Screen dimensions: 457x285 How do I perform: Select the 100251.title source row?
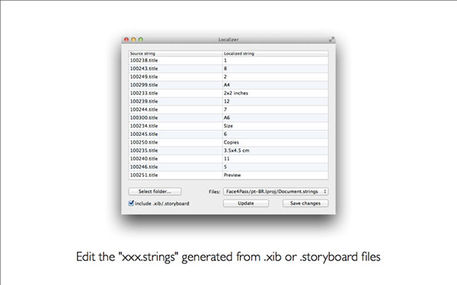point(175,175)
